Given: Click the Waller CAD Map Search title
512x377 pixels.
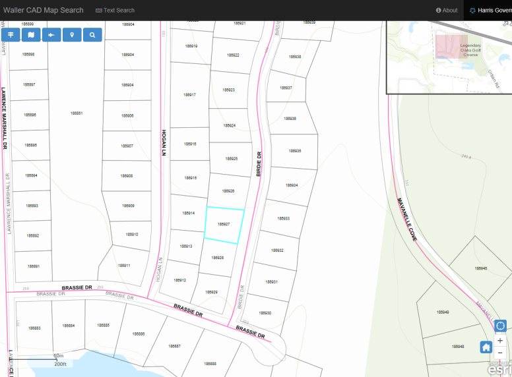Looking at the screenshot, I should click(44, 11).
